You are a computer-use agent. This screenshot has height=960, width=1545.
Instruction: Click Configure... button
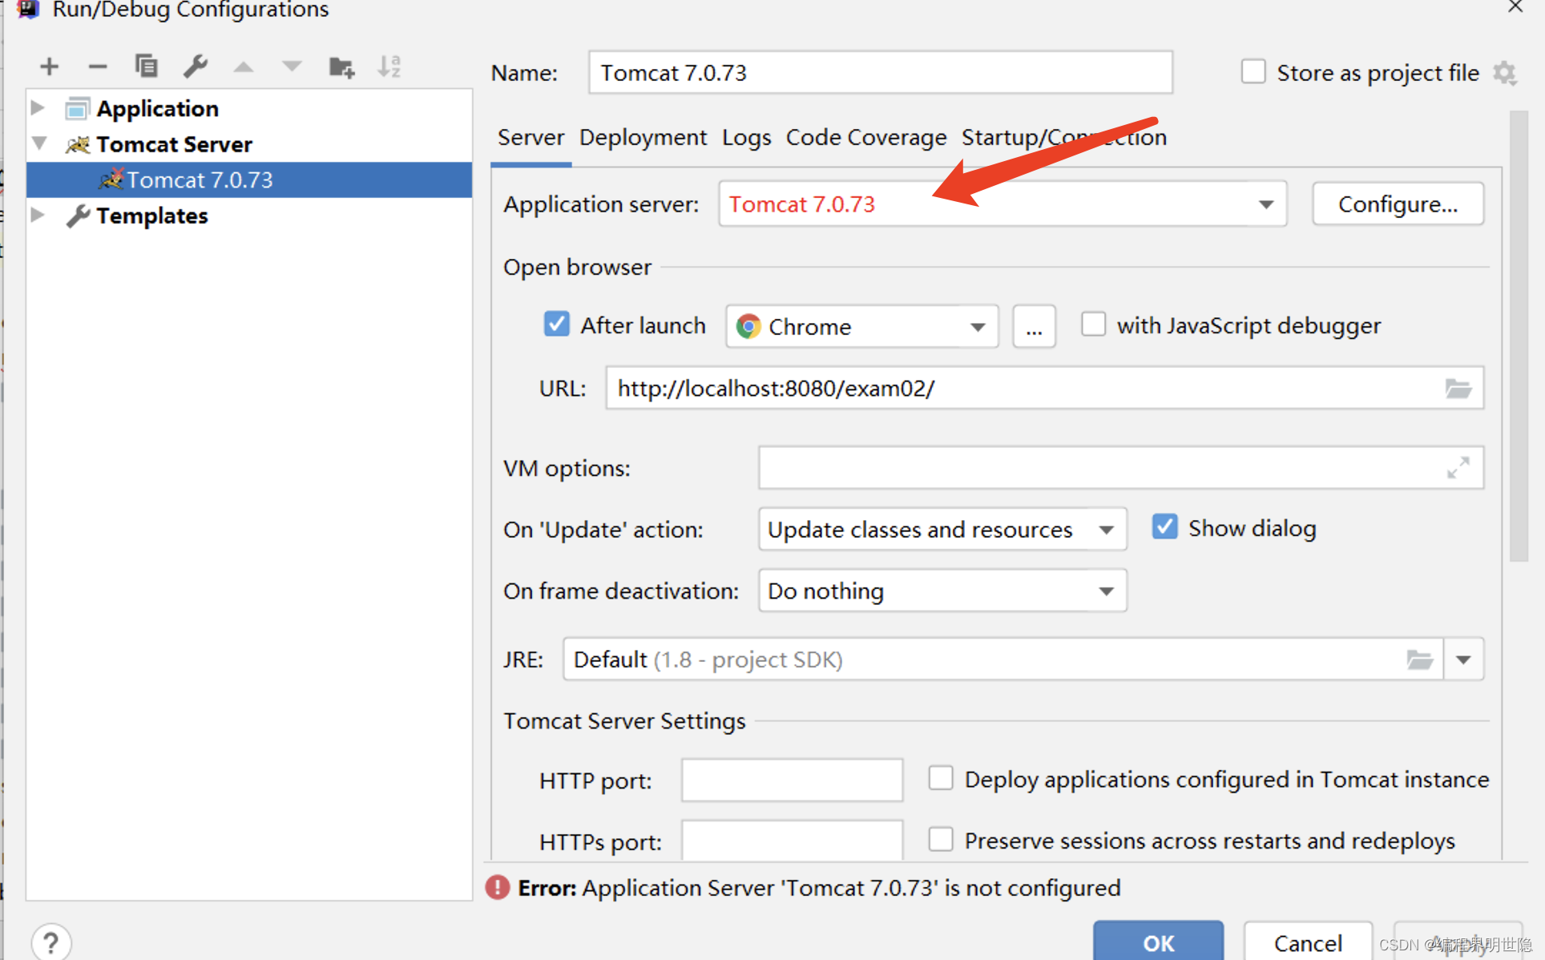1398,204
